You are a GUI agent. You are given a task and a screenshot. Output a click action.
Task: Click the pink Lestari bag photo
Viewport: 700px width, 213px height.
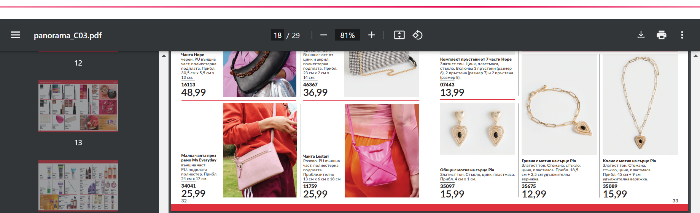(382, 150)
